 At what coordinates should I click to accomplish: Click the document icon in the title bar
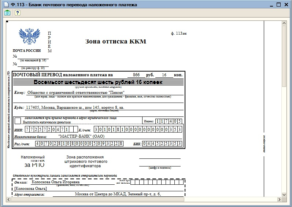(x=3, y=5)
